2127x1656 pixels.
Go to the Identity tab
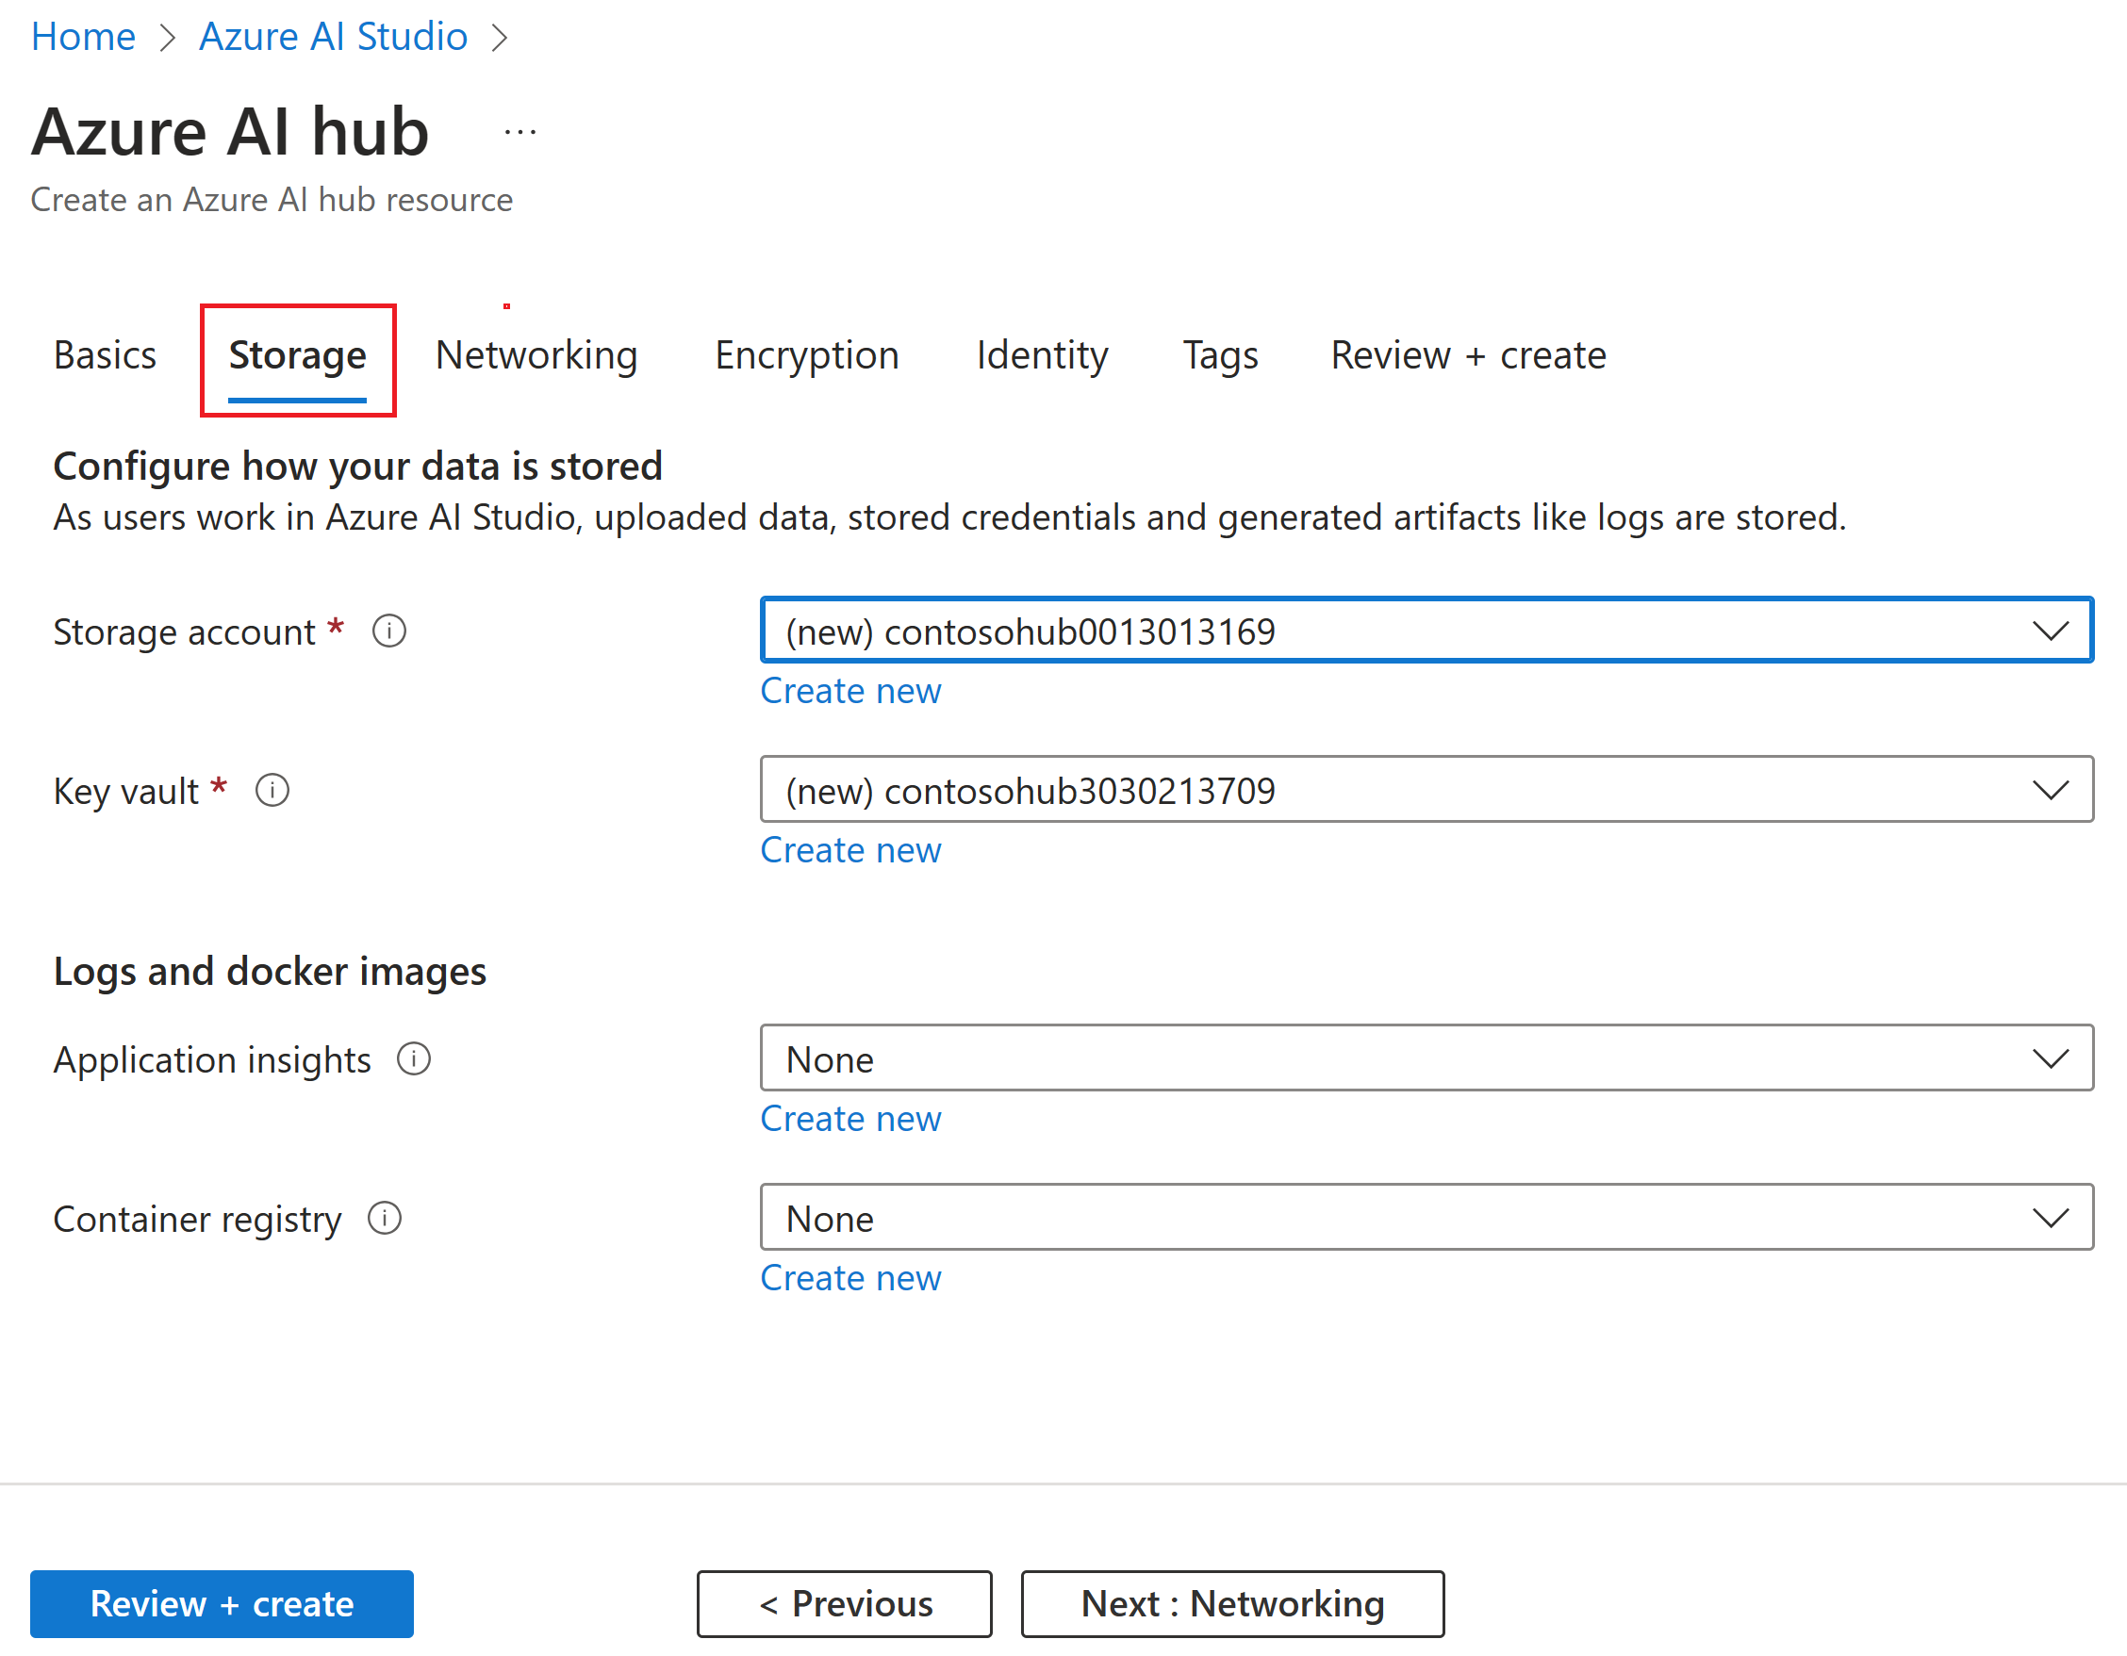(x=1041, y=355)
